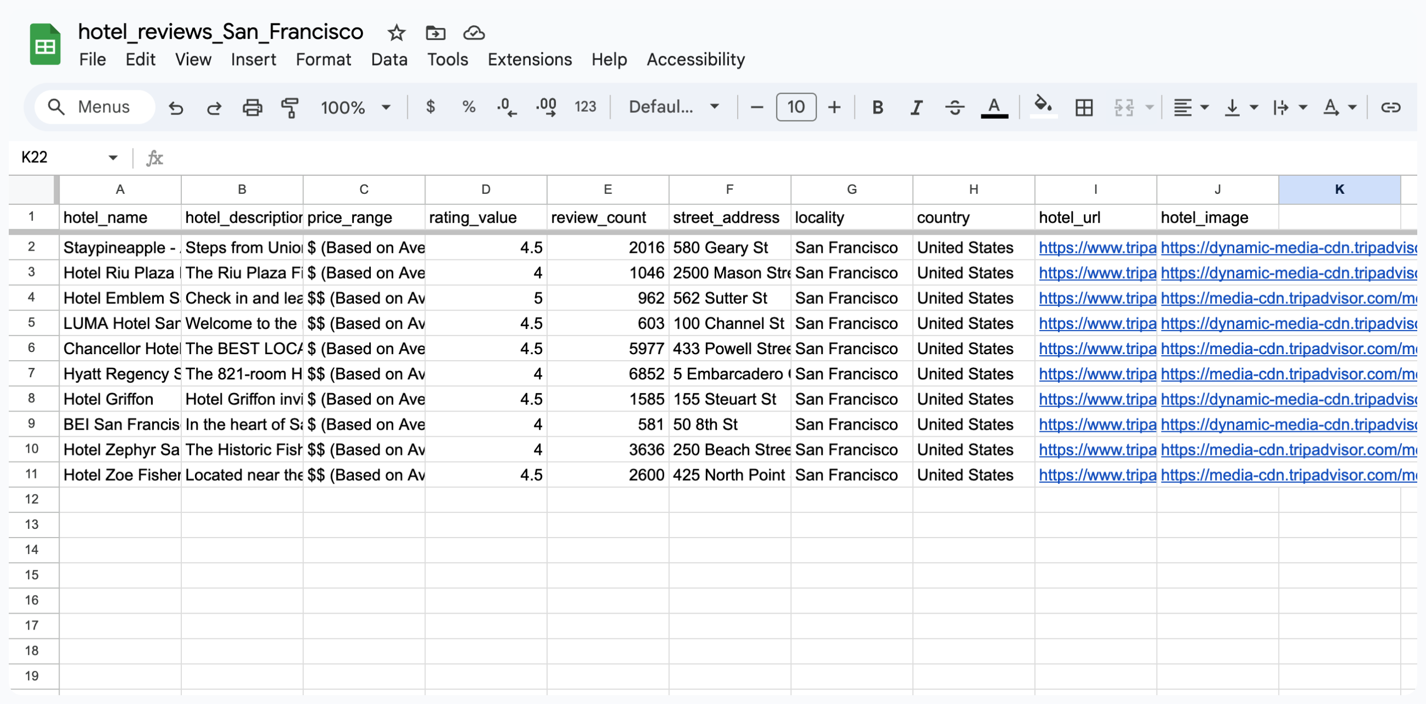The width and height of the screenshot is (1426, 704).
Task: Open the Extensions menu
Action: pyautogui.click(x=530, y=59)
